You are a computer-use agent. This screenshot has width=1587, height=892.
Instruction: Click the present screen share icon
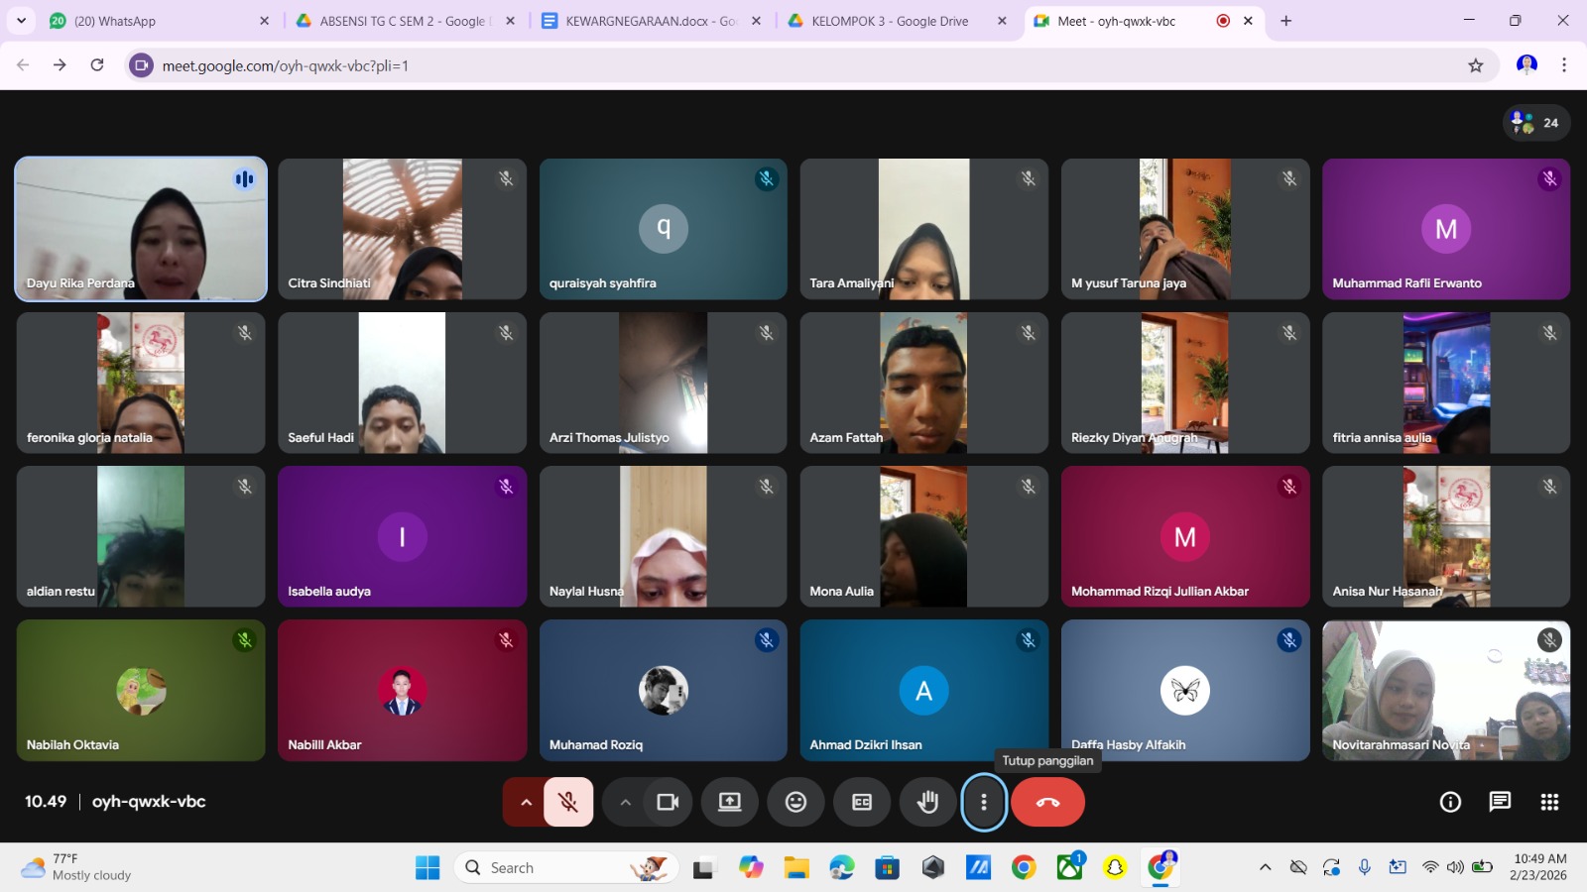click(730, 802)
